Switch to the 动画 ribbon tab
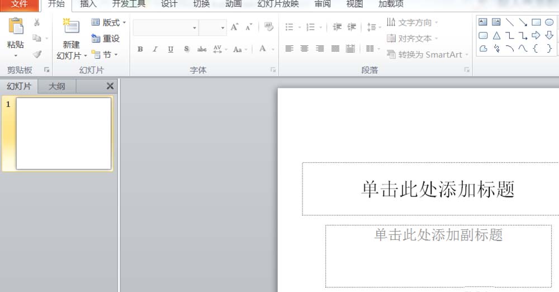Screen dimensions: 559x292 pos(234,4)
